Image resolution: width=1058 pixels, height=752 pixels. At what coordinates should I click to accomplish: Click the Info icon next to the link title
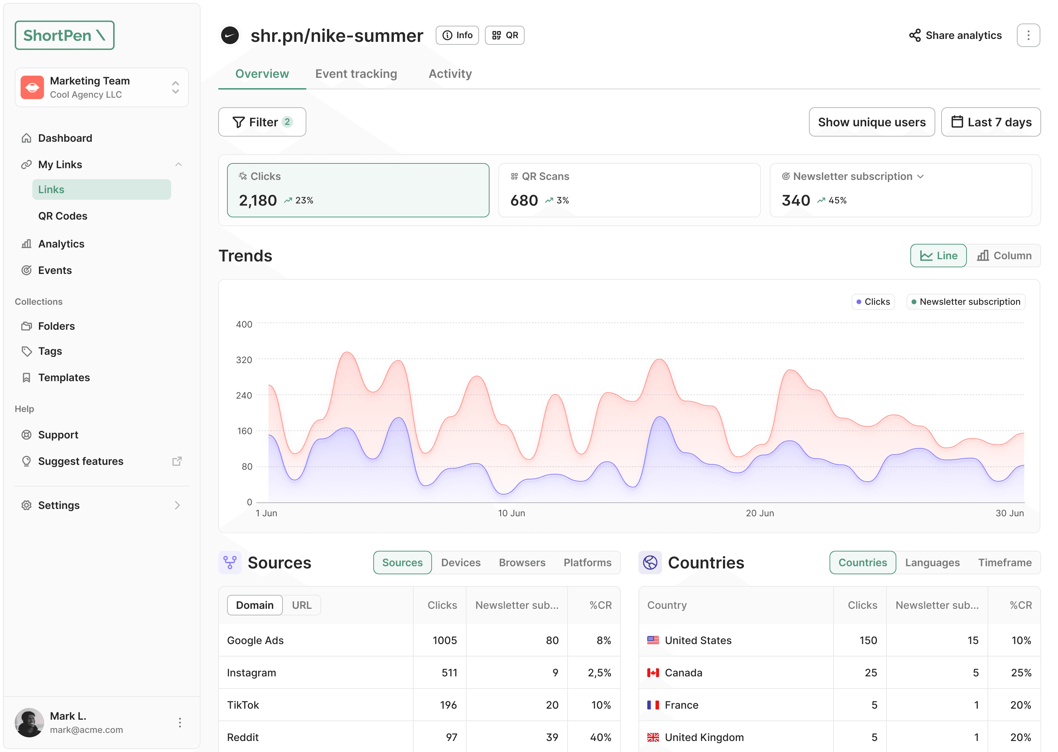pos(457,35)
